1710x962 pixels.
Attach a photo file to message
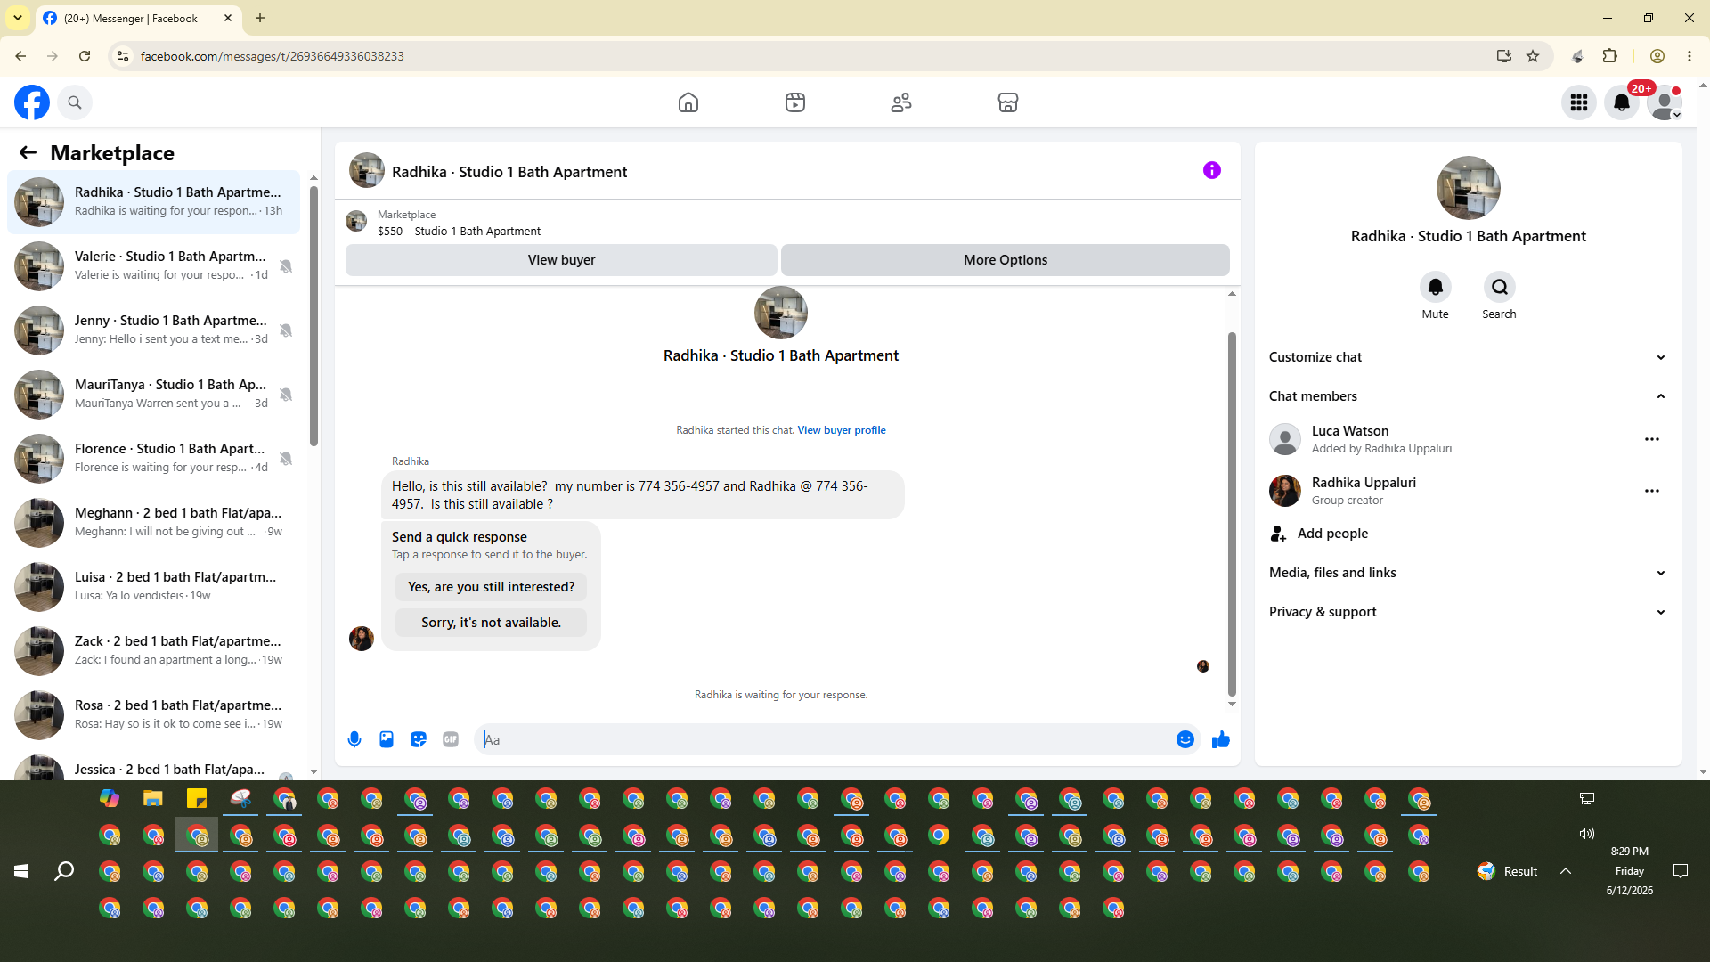pos(387,739)
